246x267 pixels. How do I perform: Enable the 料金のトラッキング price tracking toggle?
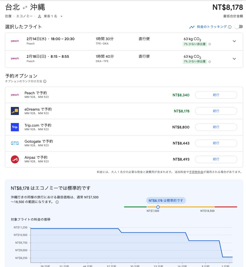(x=239, y=27)
